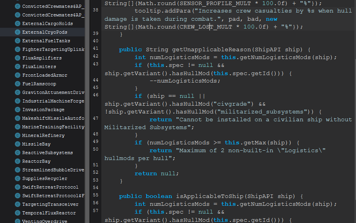Select the ExternalCryoPods class
The width and height of the screenshot is (356, 223).
(x=45, y=32)
